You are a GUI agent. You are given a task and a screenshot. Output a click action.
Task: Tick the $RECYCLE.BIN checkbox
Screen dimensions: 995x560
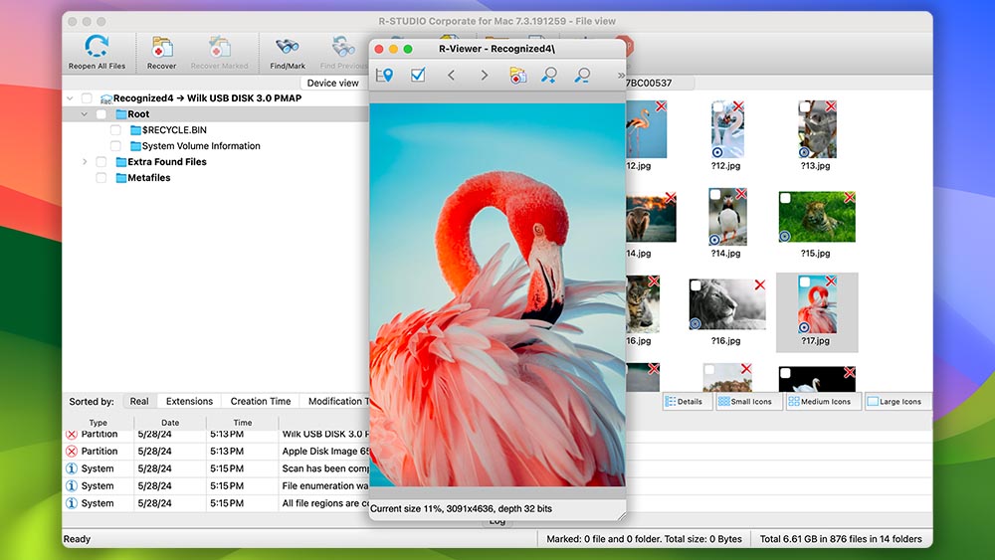coord(115,130)
